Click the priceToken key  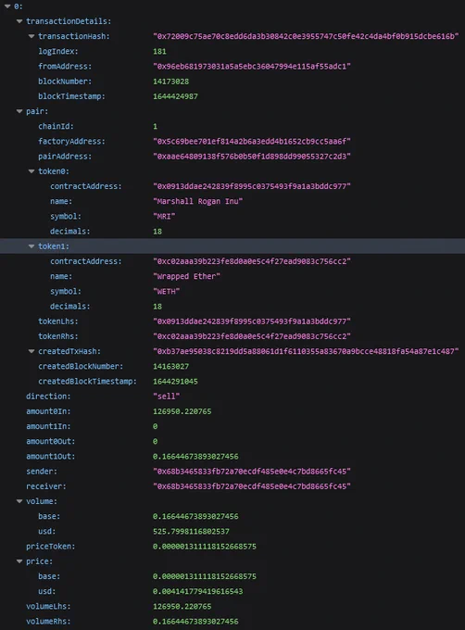(x=51, y=547)
